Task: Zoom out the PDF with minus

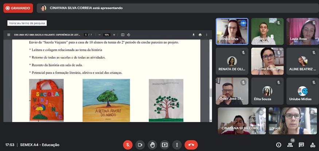Action: tap(100, 35)
